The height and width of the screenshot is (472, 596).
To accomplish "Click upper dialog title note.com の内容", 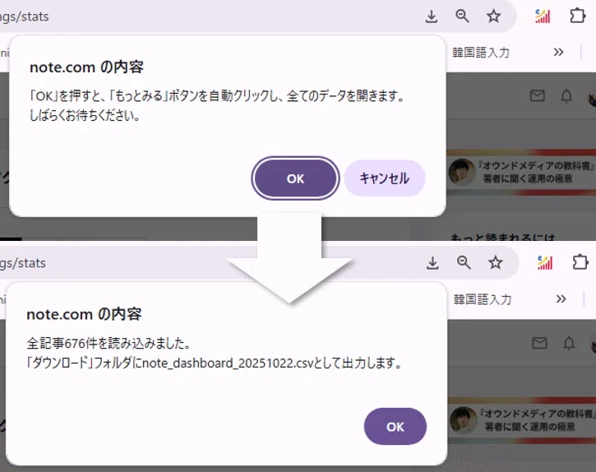I will click(x=86, y=67).
